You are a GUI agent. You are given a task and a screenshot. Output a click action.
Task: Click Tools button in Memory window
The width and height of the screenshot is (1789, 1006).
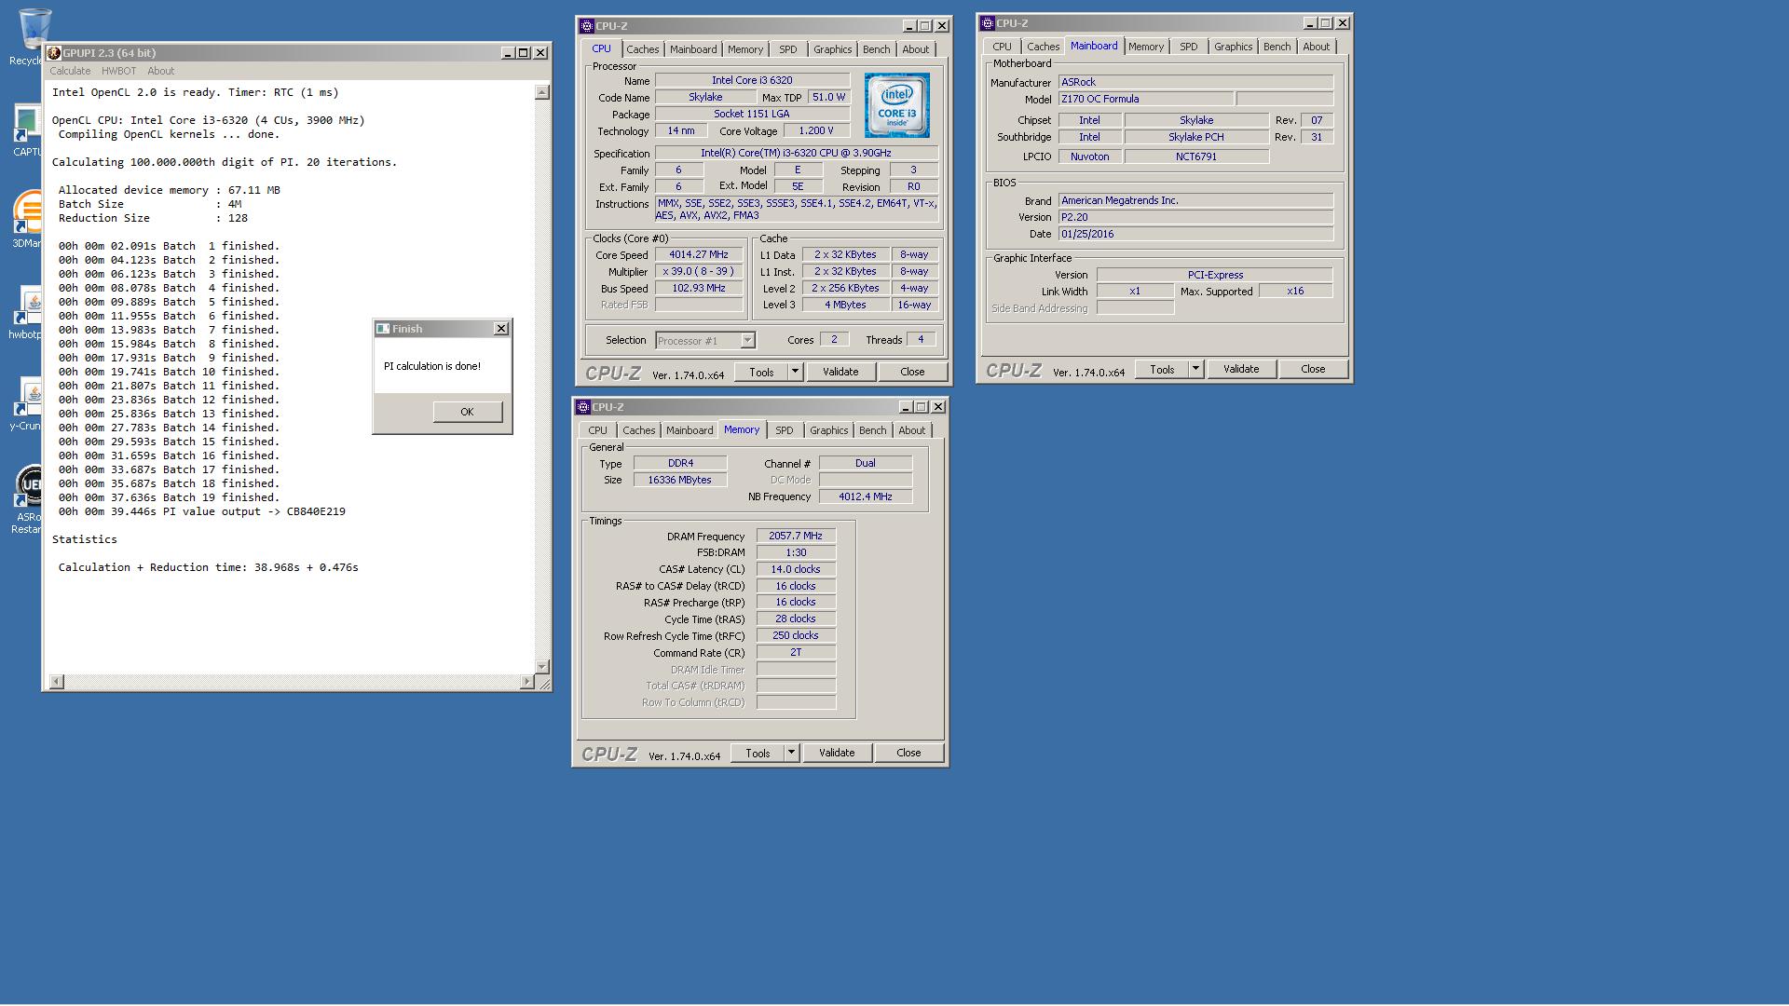pos(758,753)
